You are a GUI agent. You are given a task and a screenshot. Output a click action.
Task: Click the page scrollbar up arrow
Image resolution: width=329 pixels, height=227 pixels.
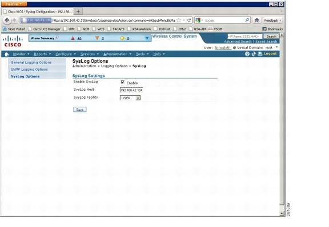click(x=282, y=35)
